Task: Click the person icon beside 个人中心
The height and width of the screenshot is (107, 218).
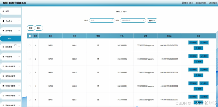Action: pos(4,21)
